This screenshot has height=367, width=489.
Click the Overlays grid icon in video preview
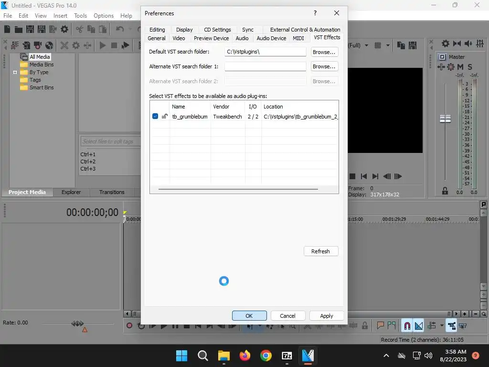(x=378, y=45)
